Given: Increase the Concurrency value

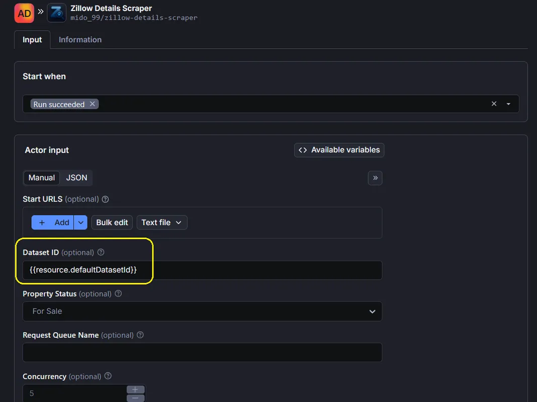Looking at the screenshot, I should click(136, 389).
